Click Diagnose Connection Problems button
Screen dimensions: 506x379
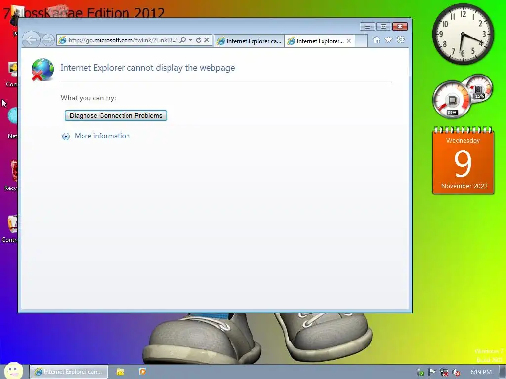(116, 115)
